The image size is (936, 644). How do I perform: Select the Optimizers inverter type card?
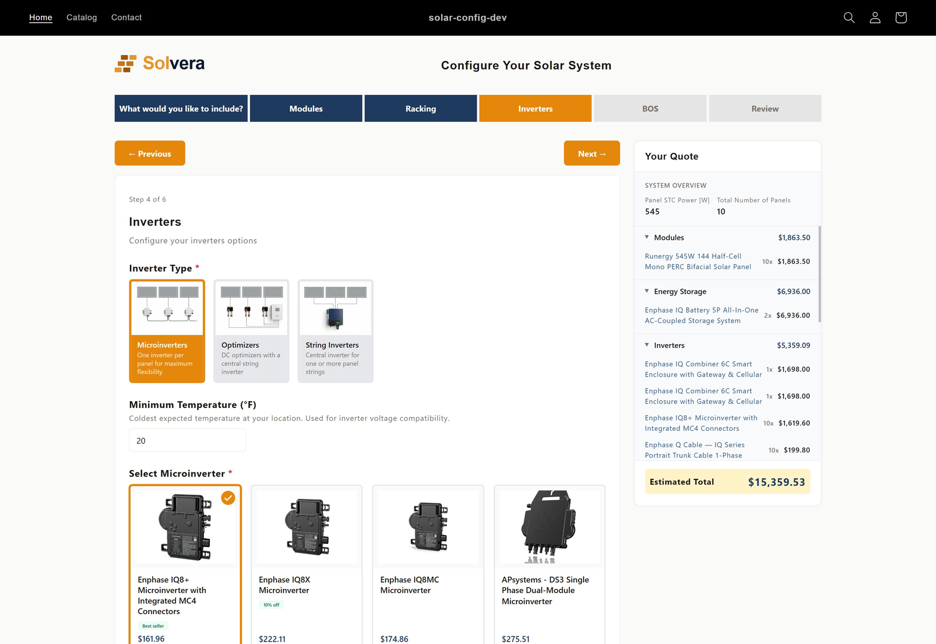pos(252,331)
